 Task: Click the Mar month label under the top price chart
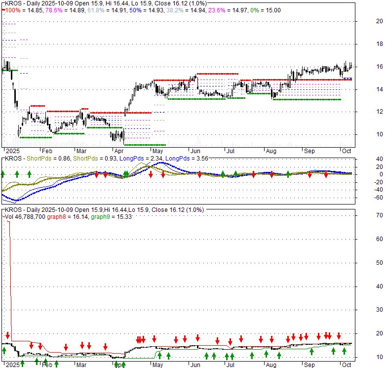[x=81, y=151]
